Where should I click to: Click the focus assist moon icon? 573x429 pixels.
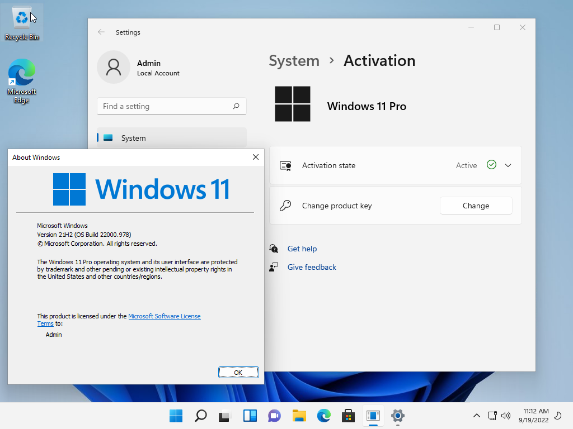pos(558,416)
